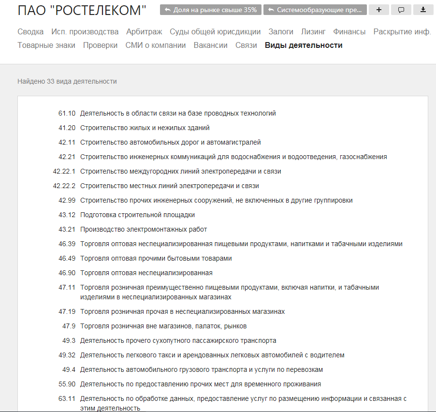
Task: Go back to 'Доля на рынке свыше 35%'
Action: [x=210, y=10]
